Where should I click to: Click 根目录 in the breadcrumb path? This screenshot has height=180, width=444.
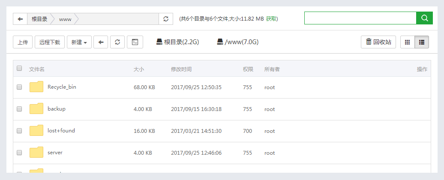pos(39,19)
